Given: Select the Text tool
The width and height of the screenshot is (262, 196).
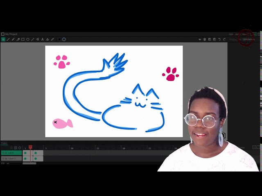Looking at the screenshot, I should pyautogui.click(x=43, y=39).
